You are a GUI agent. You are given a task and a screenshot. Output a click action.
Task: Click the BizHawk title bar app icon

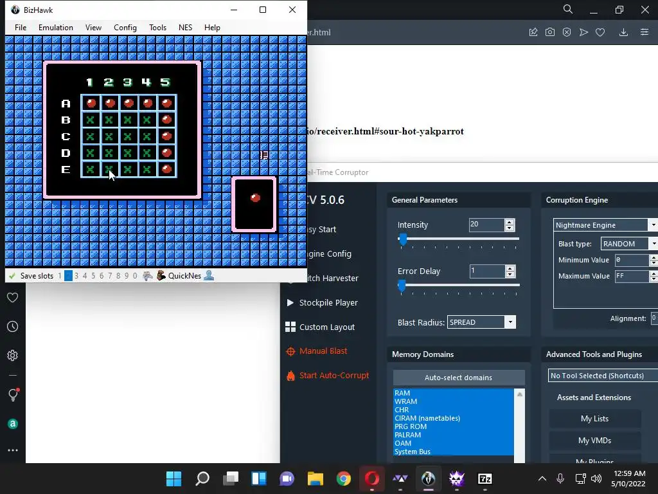(x=15, y=10)
